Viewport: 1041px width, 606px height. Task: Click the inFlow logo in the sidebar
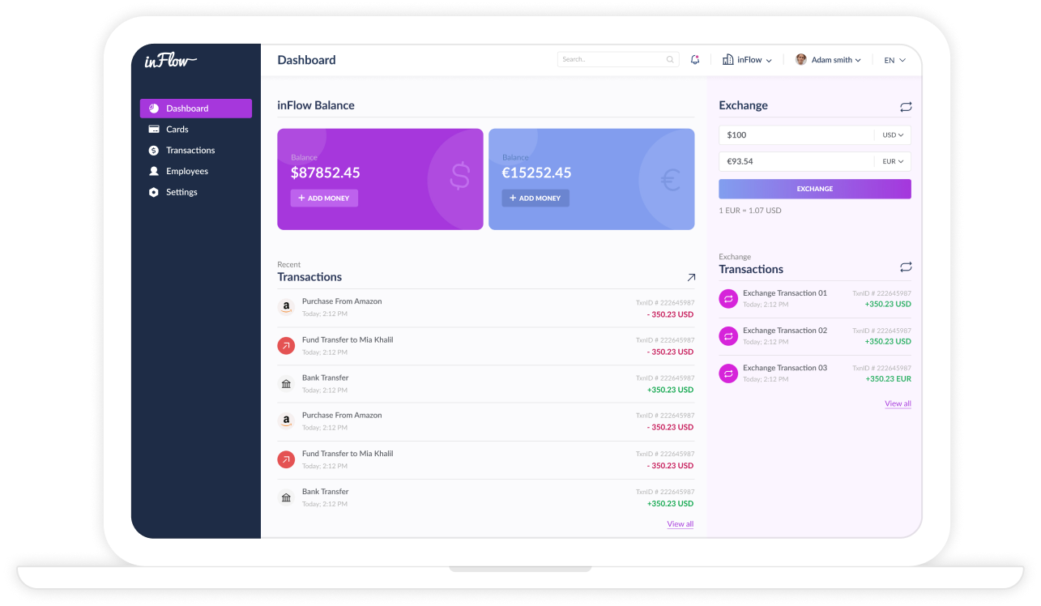coord(170,61)
